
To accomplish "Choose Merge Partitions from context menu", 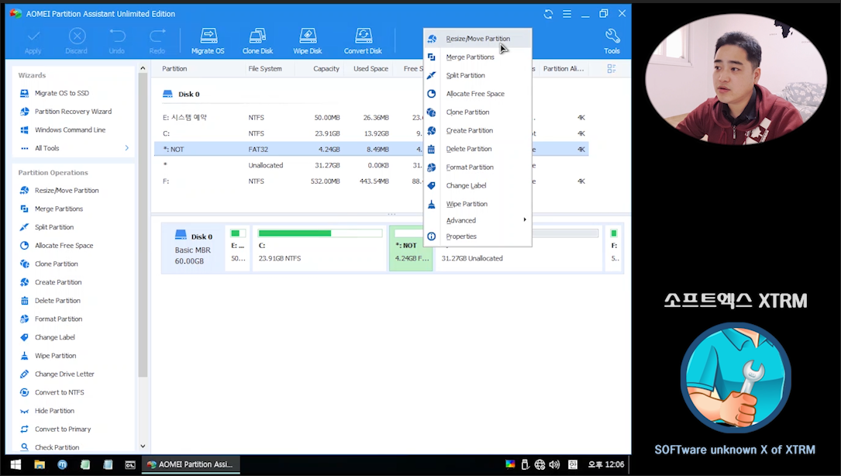I will (x=478, y=57).
